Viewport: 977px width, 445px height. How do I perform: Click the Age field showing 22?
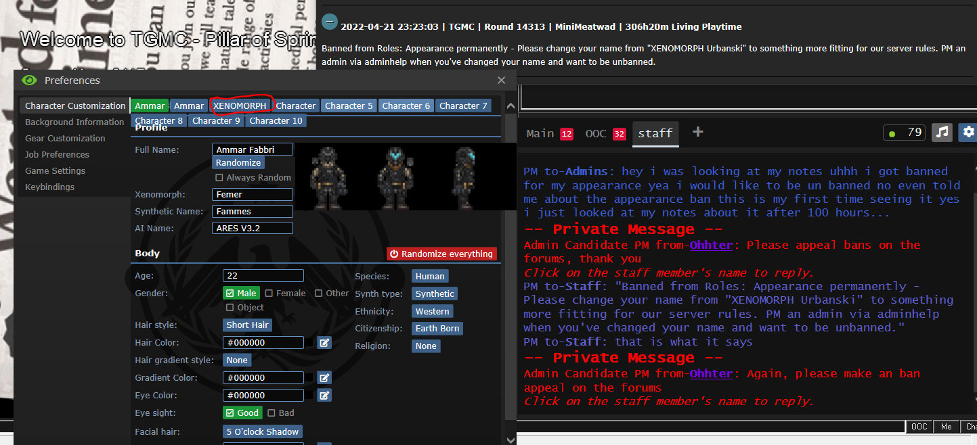(263, 276)
